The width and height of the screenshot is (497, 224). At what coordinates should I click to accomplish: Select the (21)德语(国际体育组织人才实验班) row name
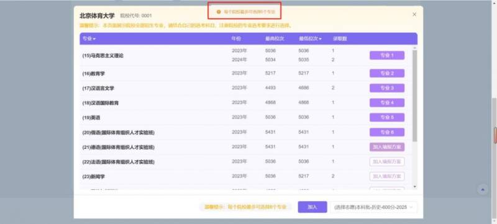[118, 147]
